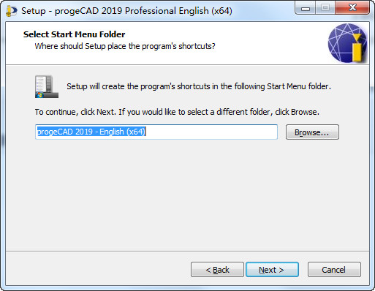Click the Start Menu folder name field

(156, 132)
